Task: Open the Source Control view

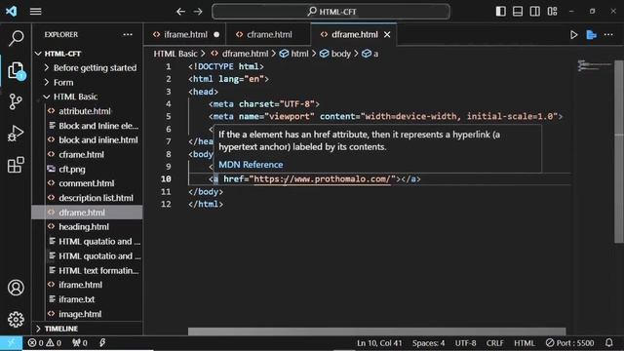Action: 16,101
